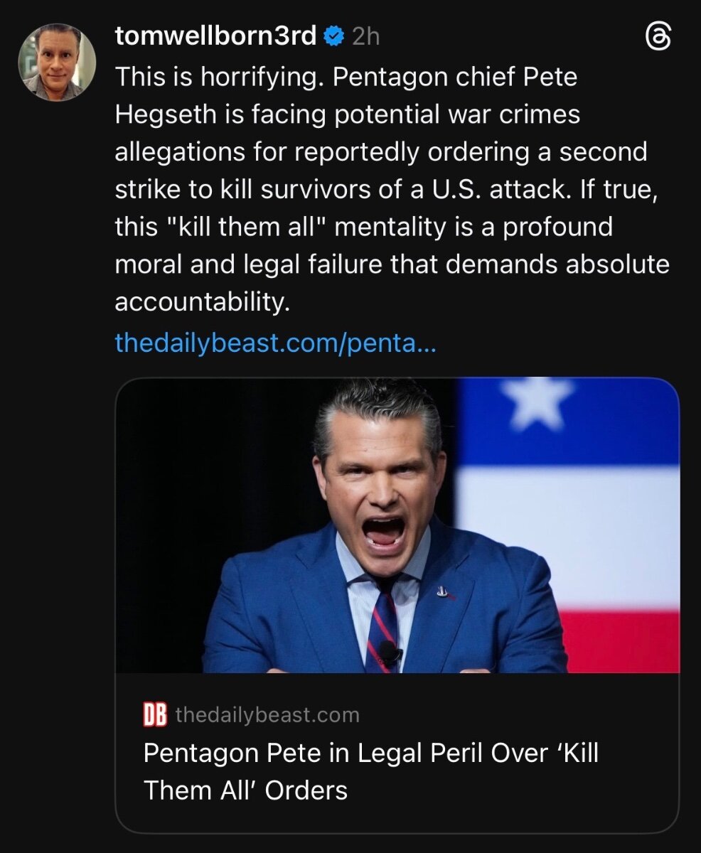The image size is (701, 853).
Task: Click the DB Daily Beast logo
Action: (x=155, y=715)
